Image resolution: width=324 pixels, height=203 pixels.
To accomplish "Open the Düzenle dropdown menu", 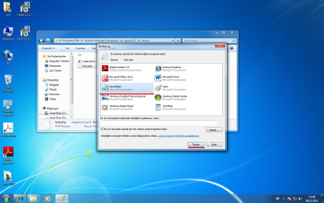I will tap(48, 48).
